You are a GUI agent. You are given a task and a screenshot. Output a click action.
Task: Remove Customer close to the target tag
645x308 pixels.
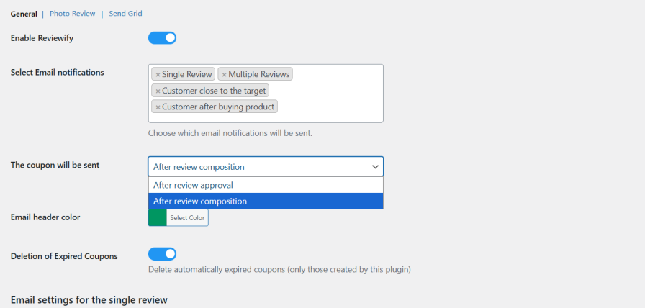point(158,91)
